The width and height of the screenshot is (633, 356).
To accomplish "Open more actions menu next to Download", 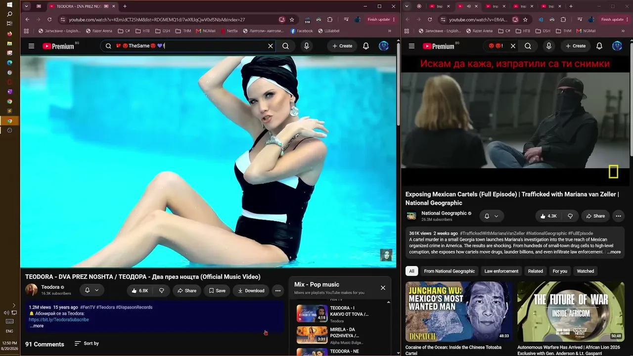I will (278, 291).
